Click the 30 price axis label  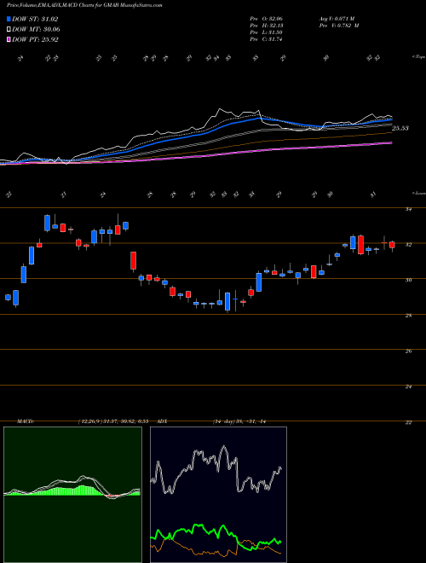(408, 280)
